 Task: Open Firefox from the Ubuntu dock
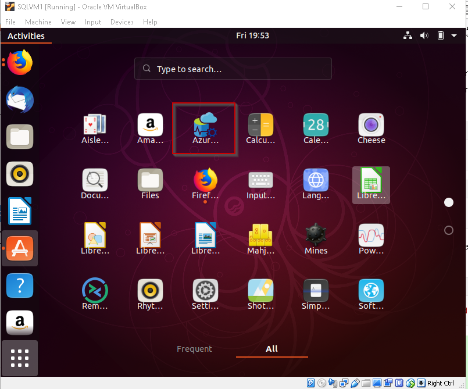20,62
